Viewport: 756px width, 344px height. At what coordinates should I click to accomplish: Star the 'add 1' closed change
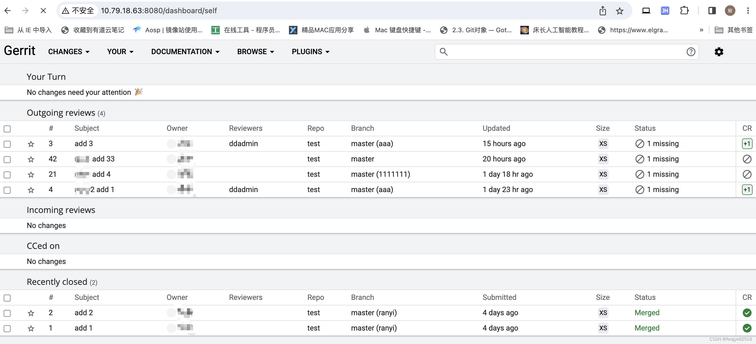[31, 328]
